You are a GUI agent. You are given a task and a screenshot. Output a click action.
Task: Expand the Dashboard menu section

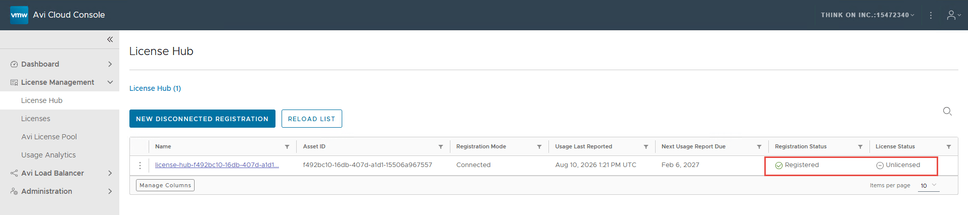click(60, 64)
